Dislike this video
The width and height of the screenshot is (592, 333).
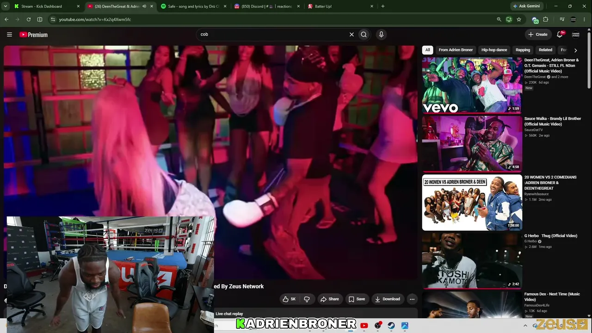pyautogui.click(x=307, y=299)
